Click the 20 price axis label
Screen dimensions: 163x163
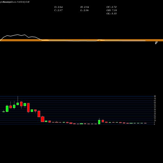coord(155,117)
